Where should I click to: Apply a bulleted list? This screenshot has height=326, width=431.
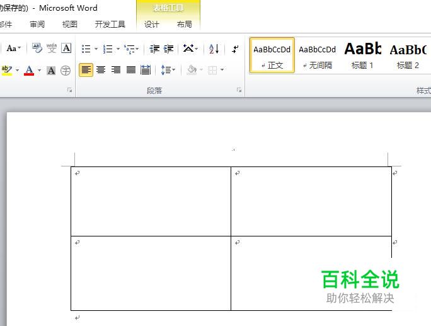coord(86,49)
